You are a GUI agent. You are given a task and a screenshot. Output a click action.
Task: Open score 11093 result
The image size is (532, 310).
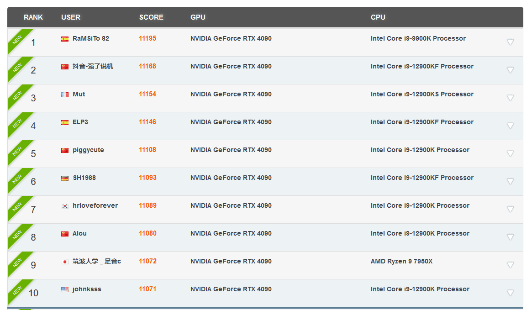pos(147,178)
